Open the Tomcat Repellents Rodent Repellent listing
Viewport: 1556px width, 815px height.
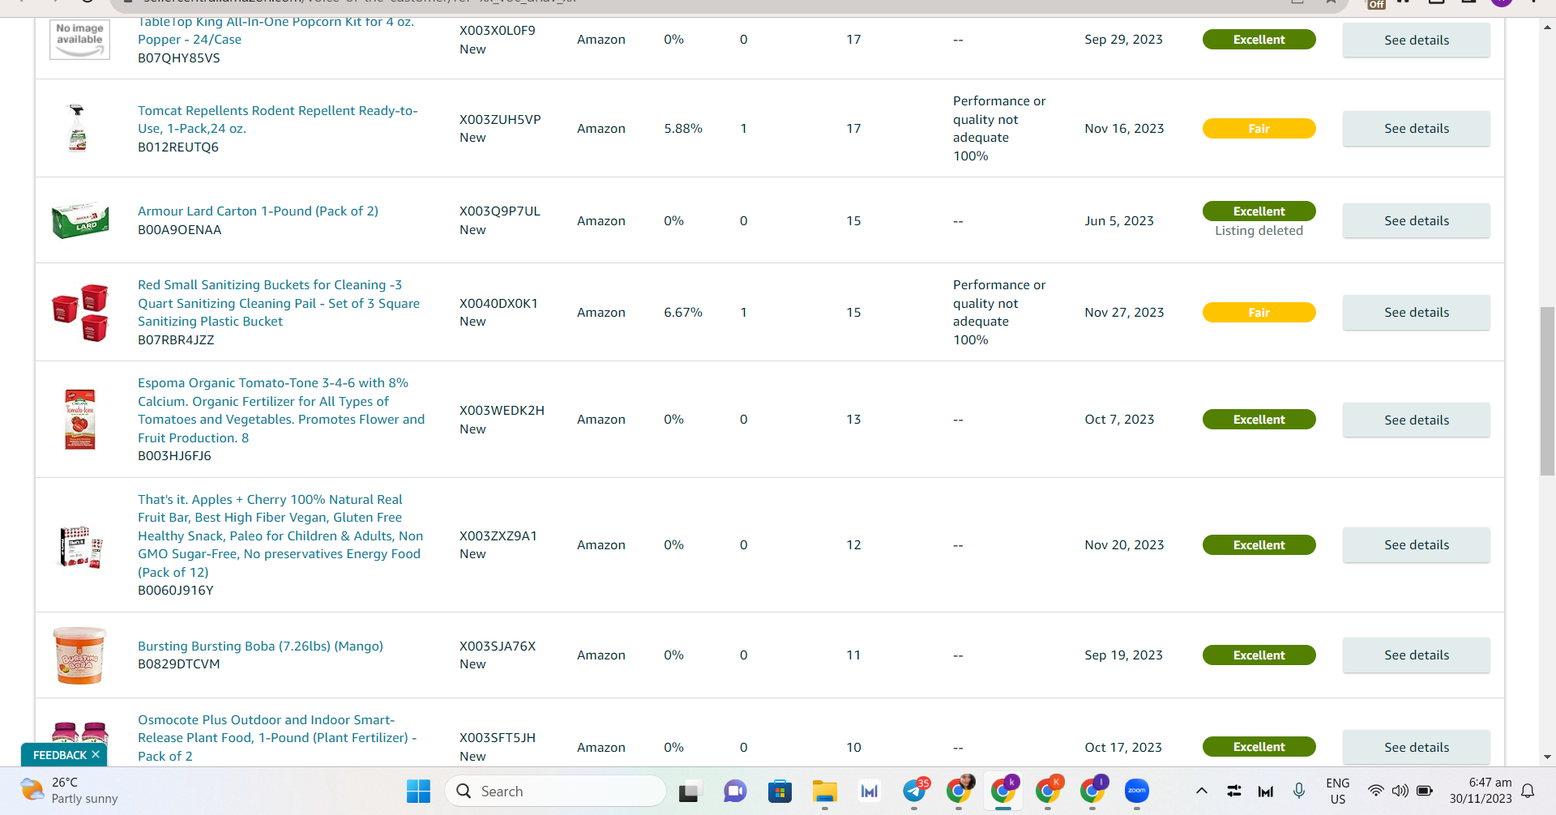click(x=278, y=119)
